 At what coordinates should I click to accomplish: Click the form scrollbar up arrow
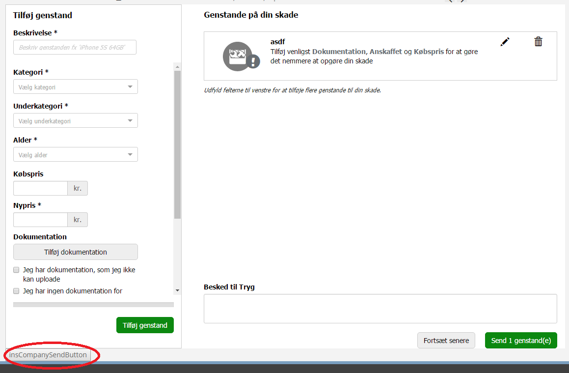[x=177, y=67]
